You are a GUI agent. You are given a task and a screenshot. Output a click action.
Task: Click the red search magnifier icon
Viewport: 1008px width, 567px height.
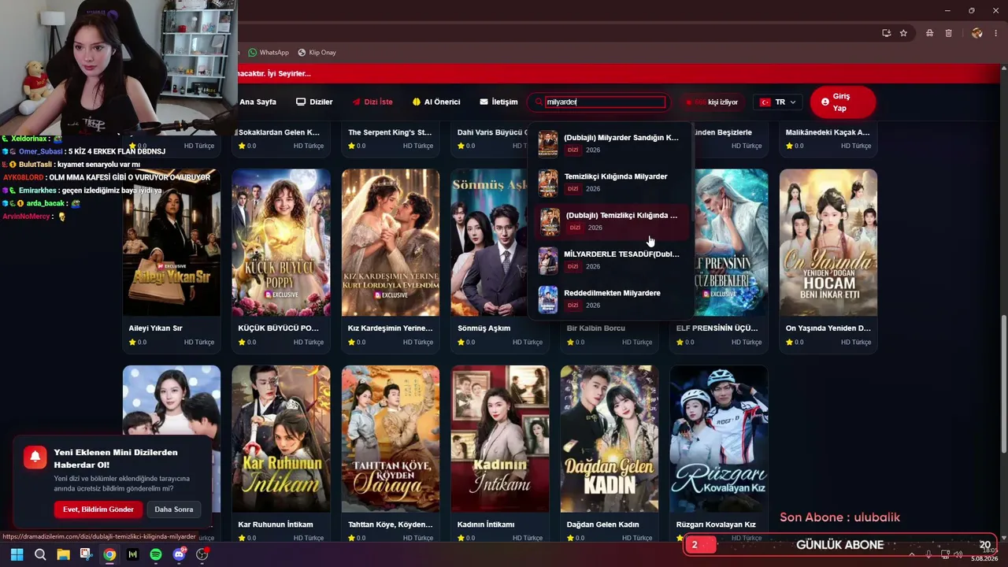click(x=539, y=102)
